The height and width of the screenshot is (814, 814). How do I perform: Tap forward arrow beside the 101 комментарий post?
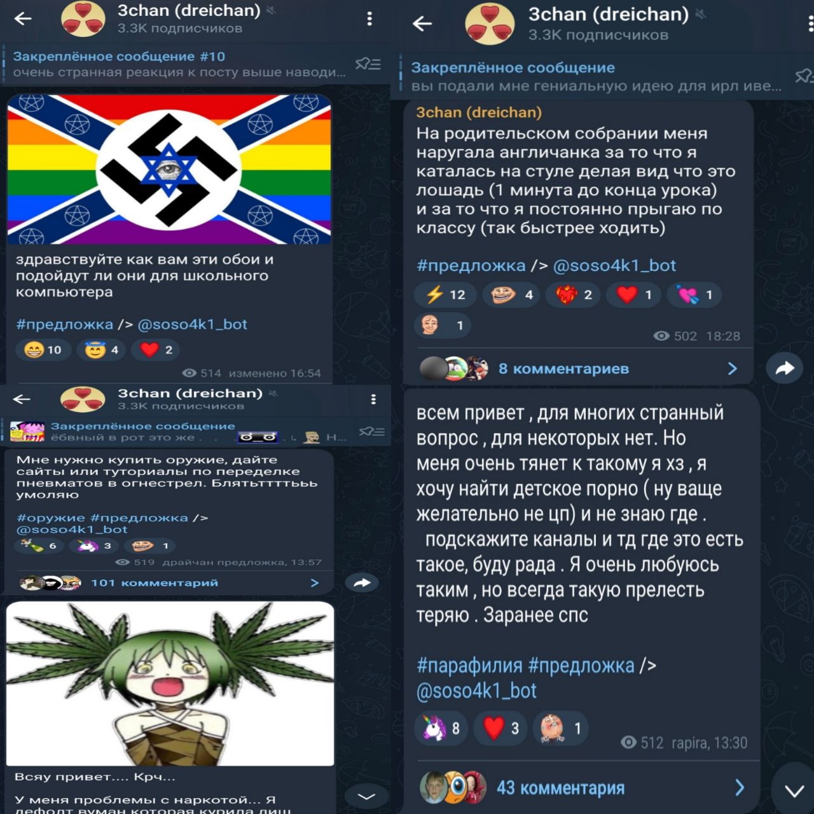(362, 583)
